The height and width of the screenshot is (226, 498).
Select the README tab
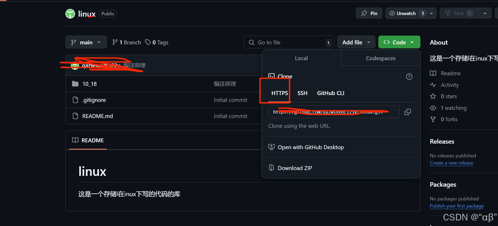pyautogui.click(x=88, y=140)
